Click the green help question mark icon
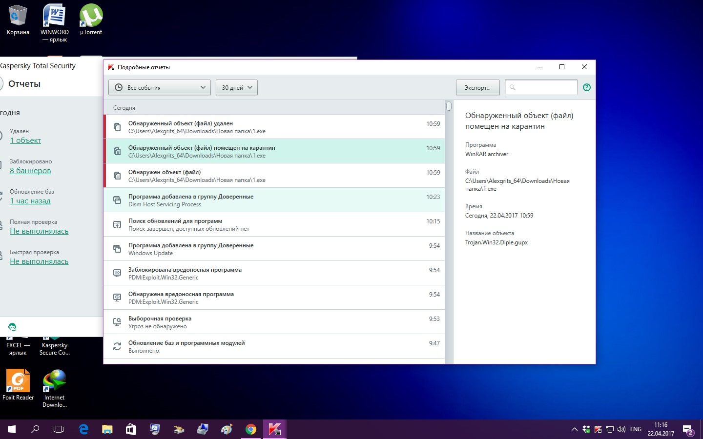 [587, 87]
